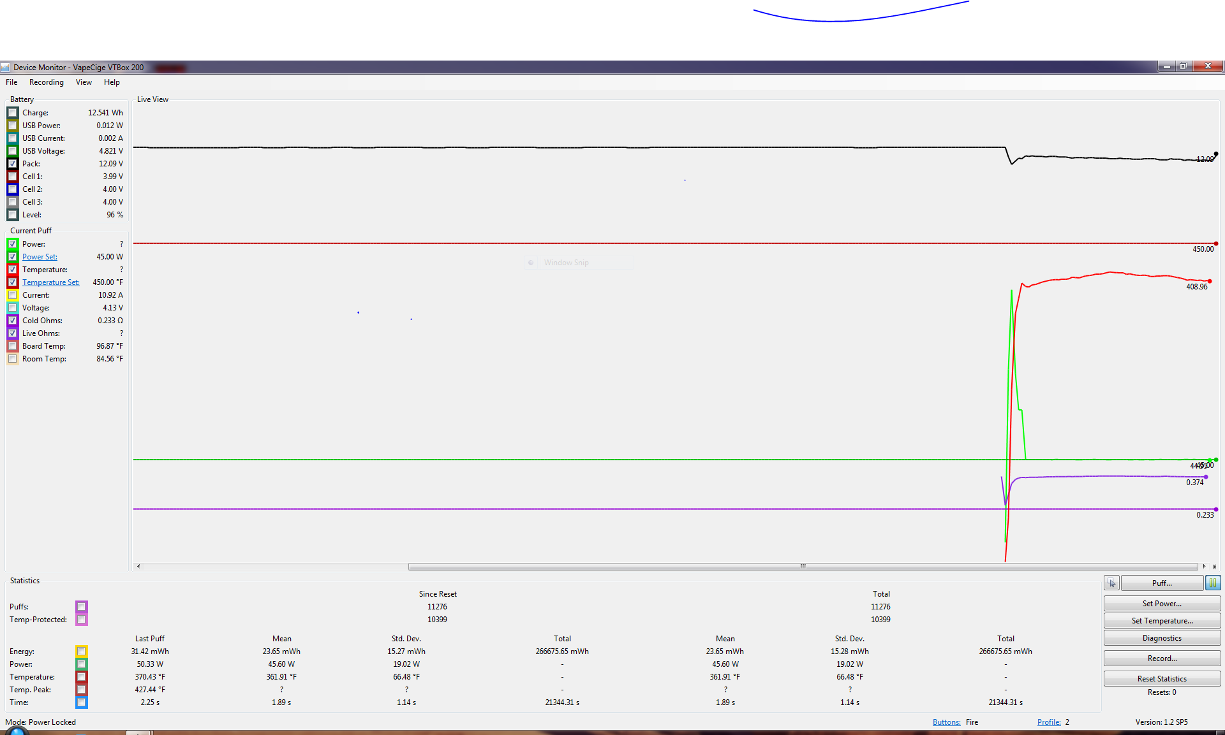
Task: Click the graph scroll-right arrow
Action: [1204, 566]
